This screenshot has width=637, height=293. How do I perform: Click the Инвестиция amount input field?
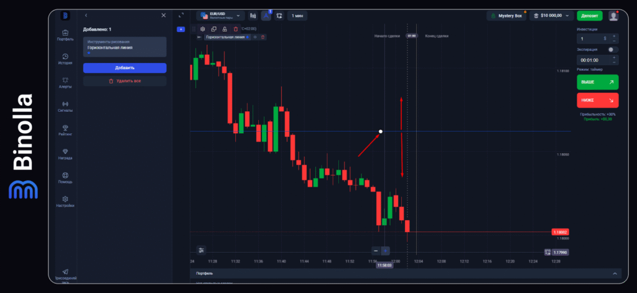click(591, 39)
